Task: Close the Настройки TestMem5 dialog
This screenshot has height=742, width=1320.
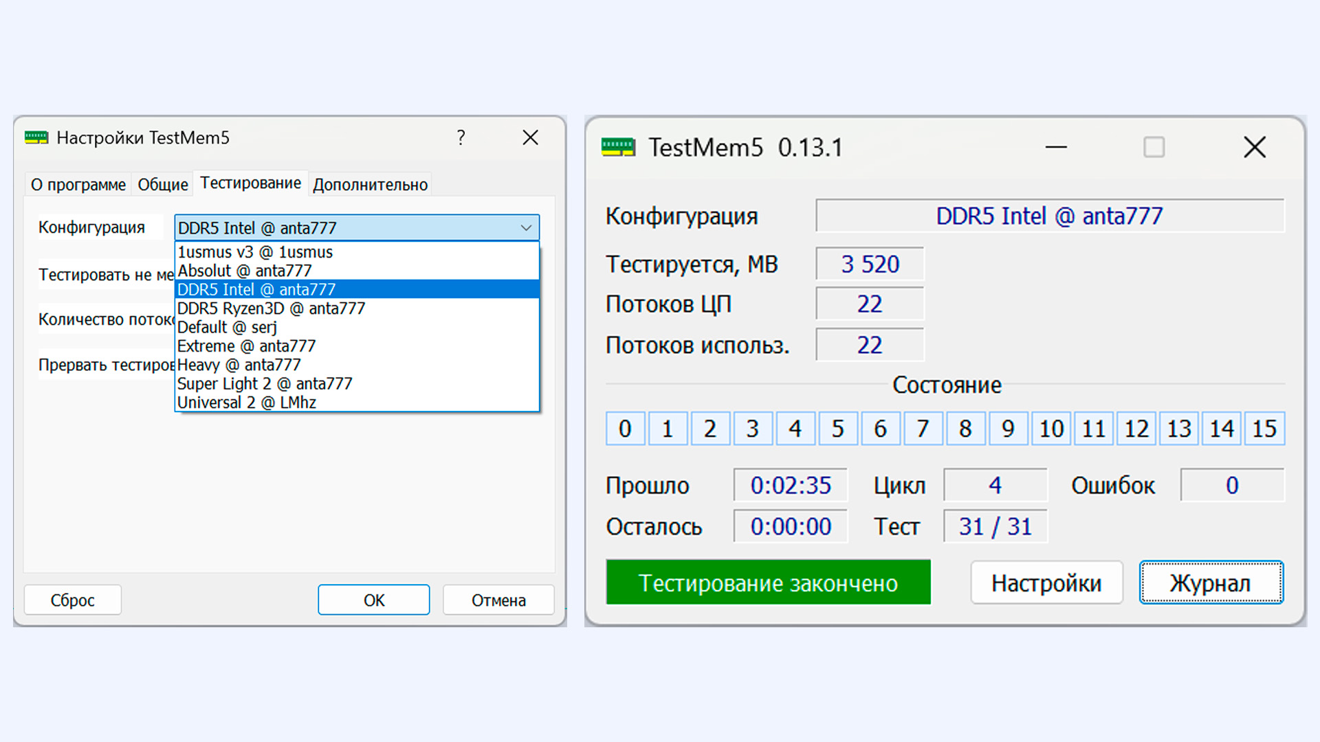Action: pyautogui.click(x=530, y=137)
